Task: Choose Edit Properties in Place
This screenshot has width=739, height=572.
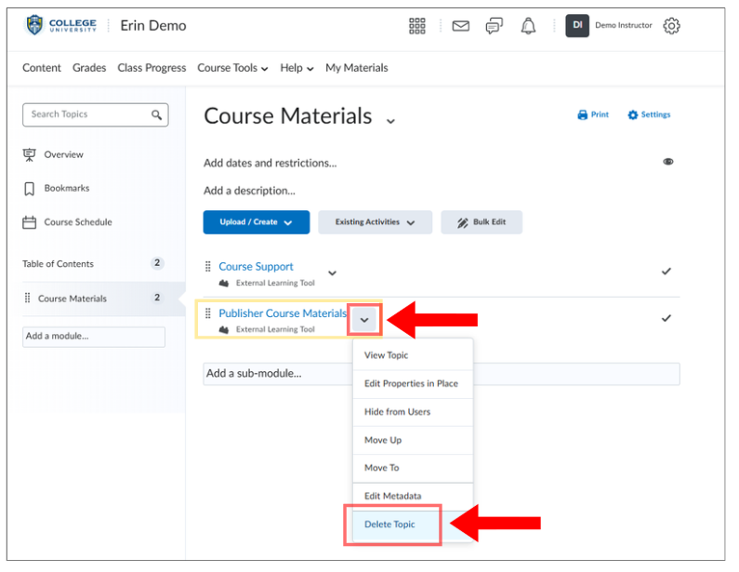Action: [x=413, y=384]
